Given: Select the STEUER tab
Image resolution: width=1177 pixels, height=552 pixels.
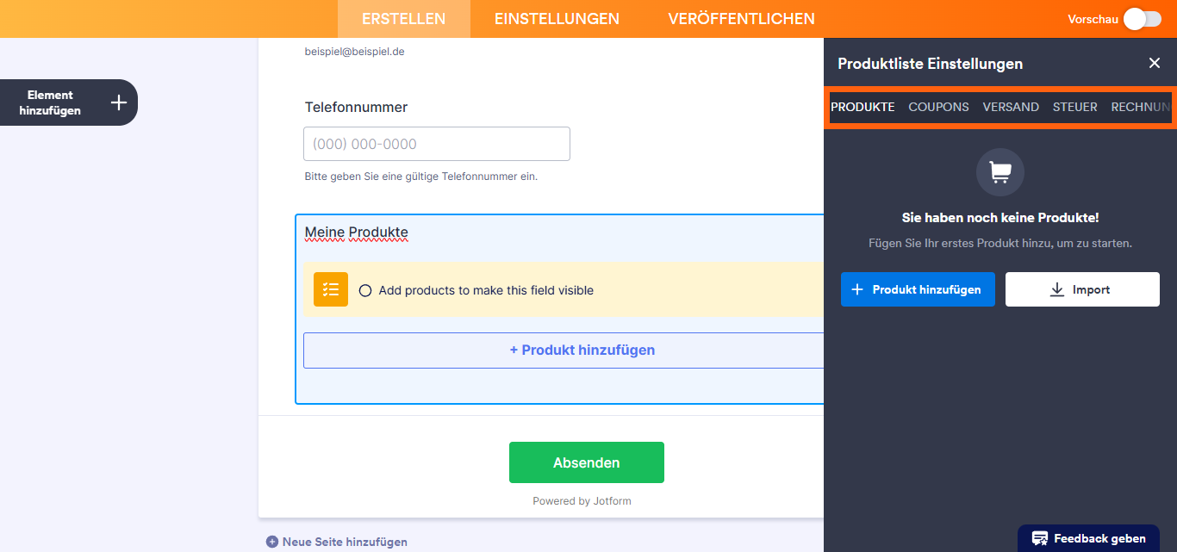Looking at the screenshot, I should (1074, 106).
